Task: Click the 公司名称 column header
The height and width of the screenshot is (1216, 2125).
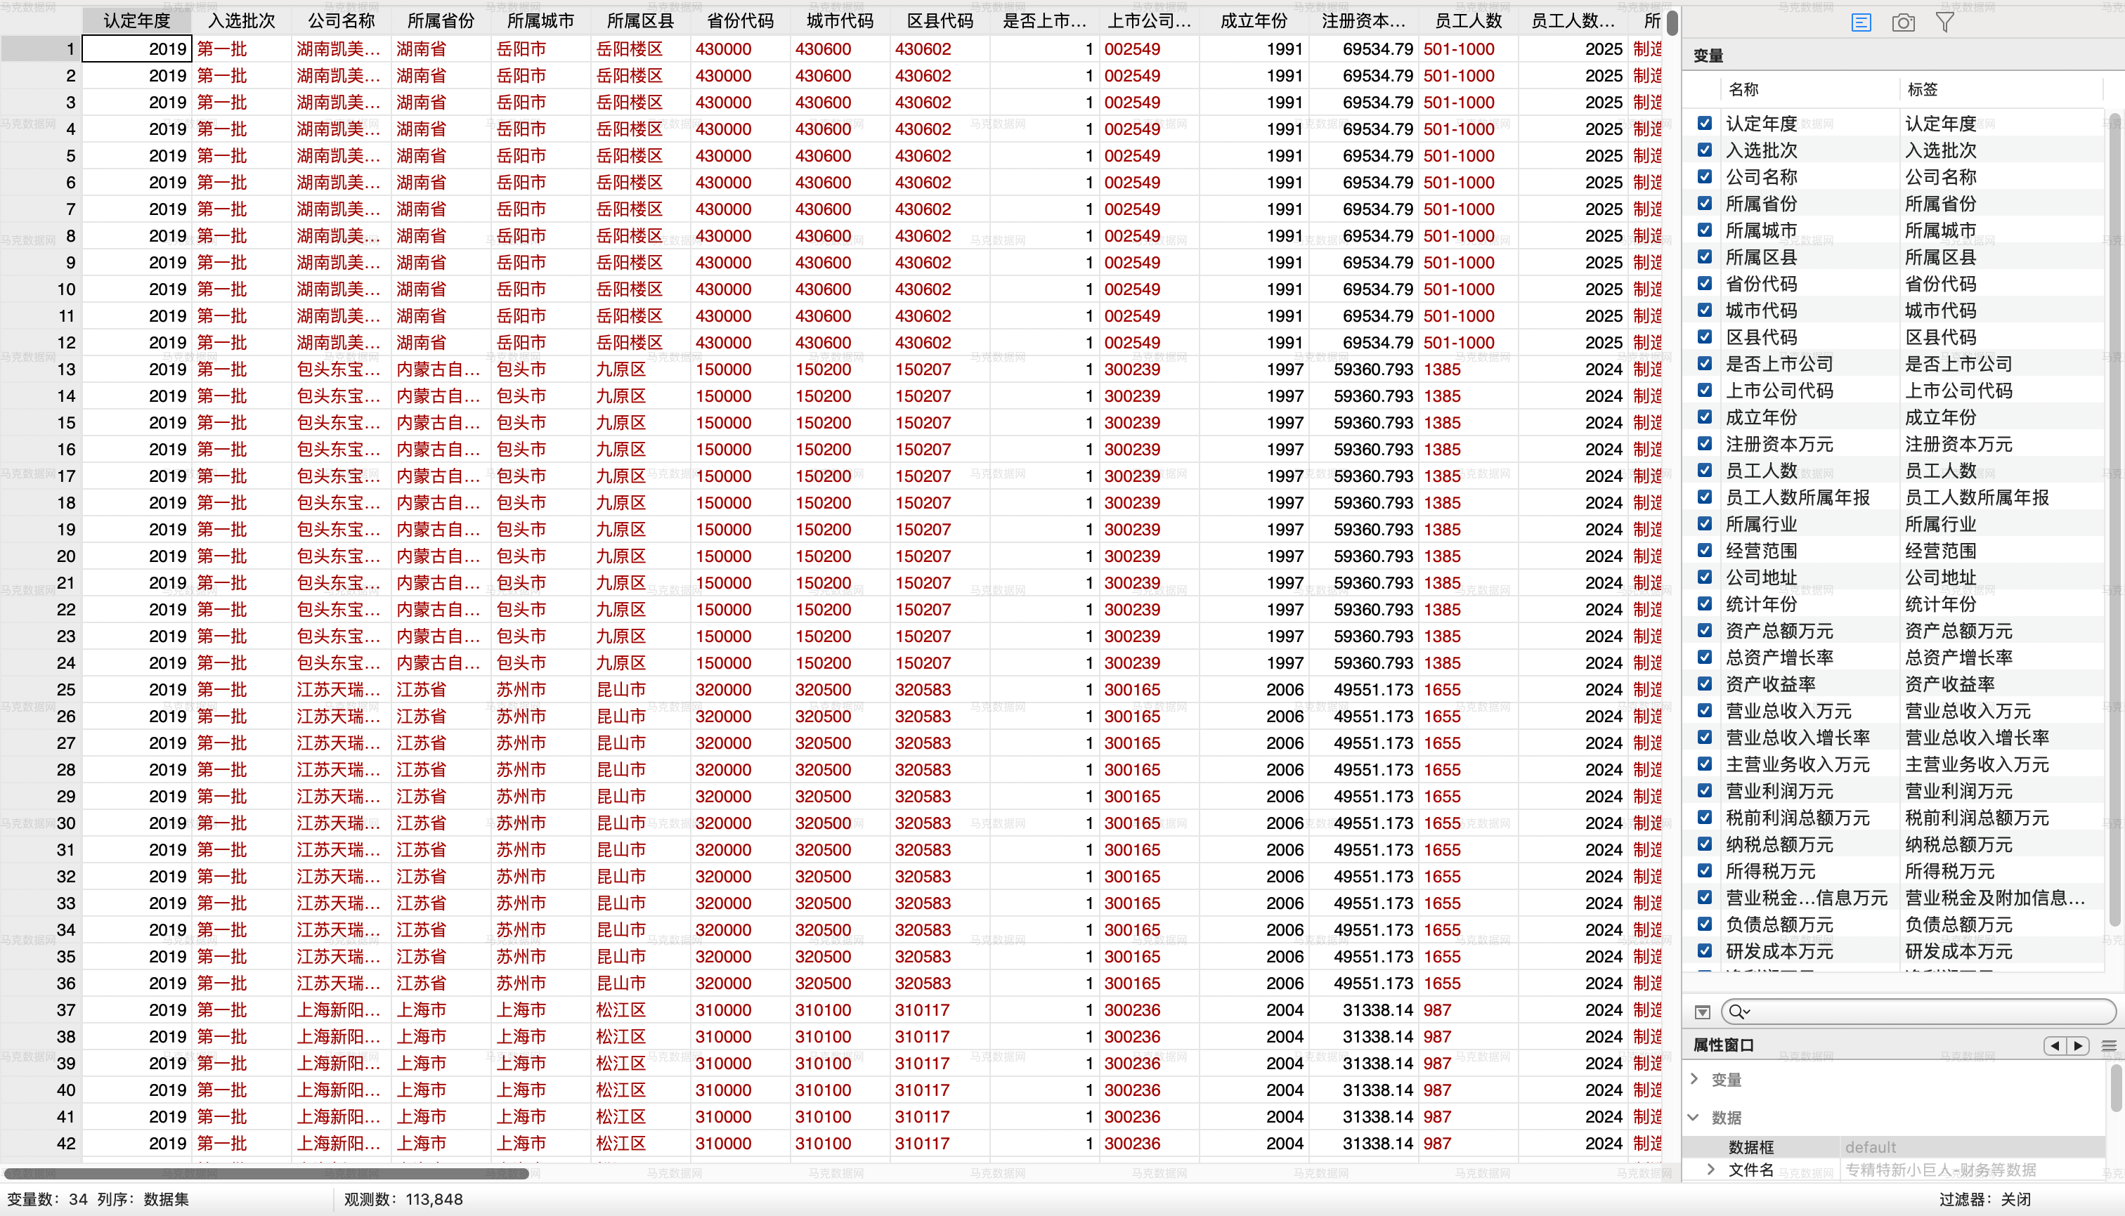Action: tap(341, 21)
